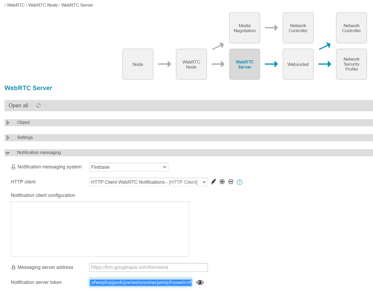Click the WebRTC breadcrumb link
Image resolution: width=373 pixels, height=291 pixels.
pos(16,5)
